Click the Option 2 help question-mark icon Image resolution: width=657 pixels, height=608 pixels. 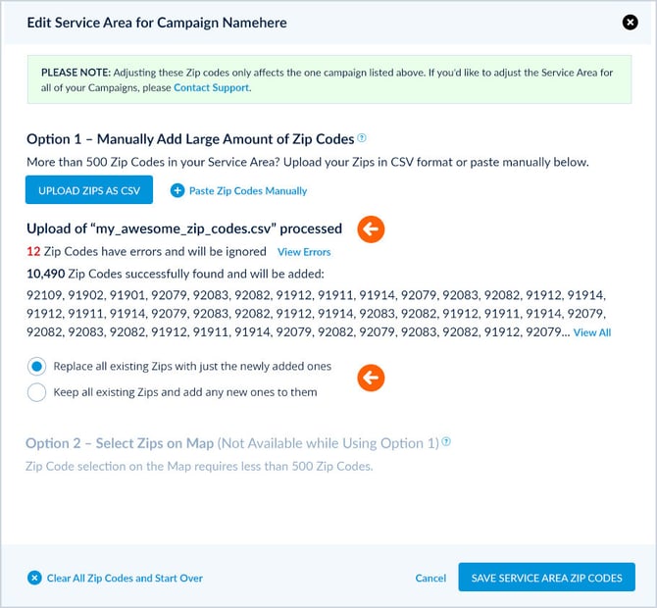446,441
